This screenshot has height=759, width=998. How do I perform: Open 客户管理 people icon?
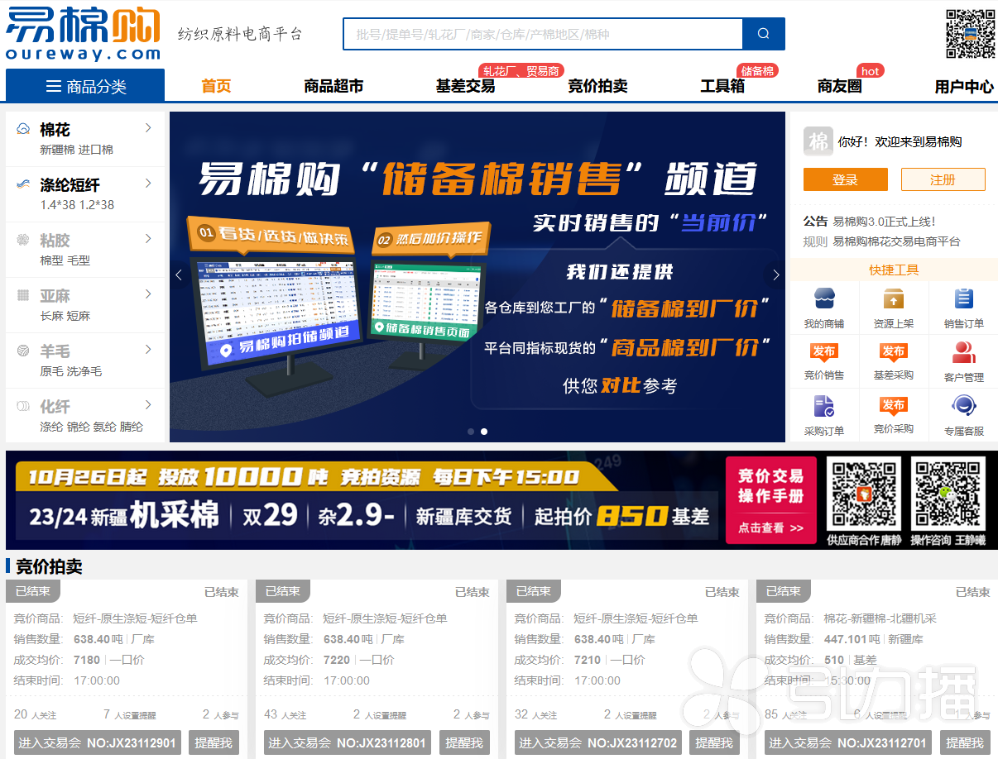[x=963, y=353]
